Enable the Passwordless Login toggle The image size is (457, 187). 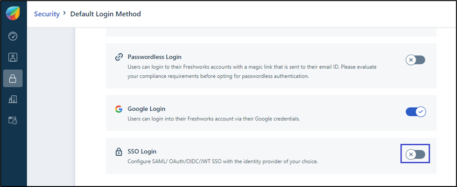pyautogui.click(x=415, y=60)
